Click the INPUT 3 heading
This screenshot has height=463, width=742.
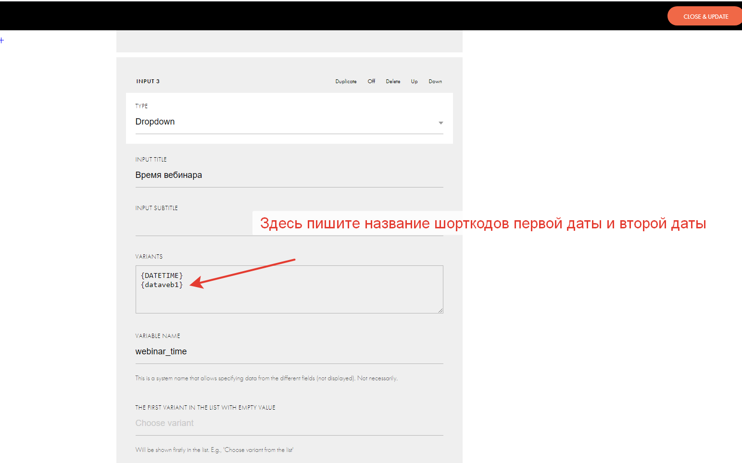click(x=148, y=81)
